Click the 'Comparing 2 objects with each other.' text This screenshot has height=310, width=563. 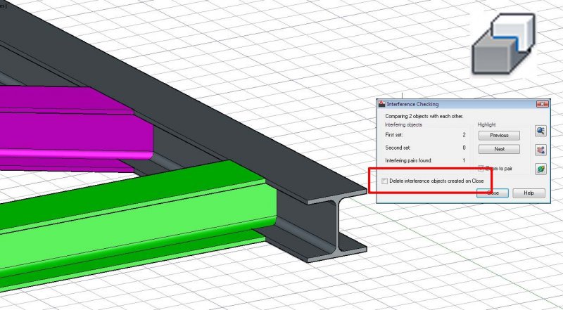coord(424,116)
